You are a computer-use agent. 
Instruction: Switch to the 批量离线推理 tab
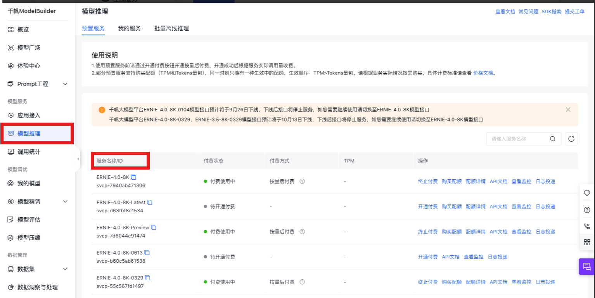171,28
